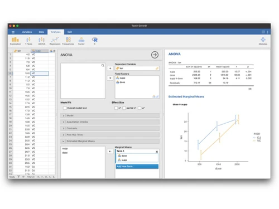The height and width of the screenshot is (209, 279).
Task: Expand the Post Hoc Tests section
Action: coord(110,135)
